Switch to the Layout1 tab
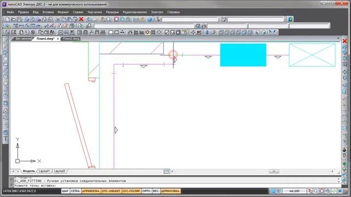Image resolution: width=351 pixels, height=197 pixels. [44, 171]
